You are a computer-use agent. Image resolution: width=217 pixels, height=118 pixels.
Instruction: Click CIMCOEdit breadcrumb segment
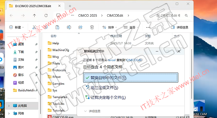[x=115, y=15]
